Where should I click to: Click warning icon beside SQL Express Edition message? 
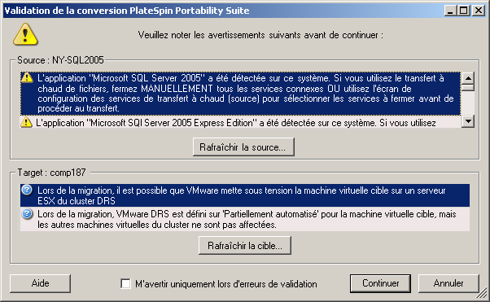26,122
